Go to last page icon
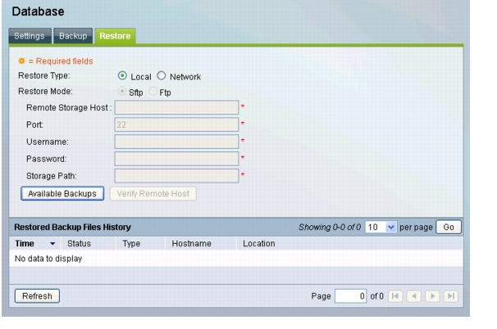The image size is (497, 329). tap(451, 296)
